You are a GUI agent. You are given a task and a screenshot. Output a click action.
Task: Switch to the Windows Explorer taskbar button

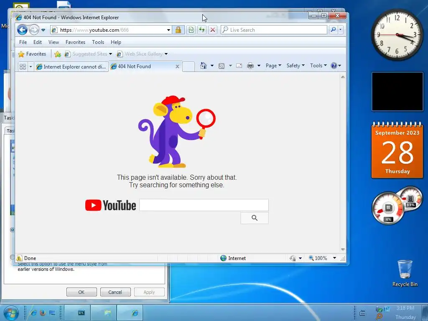click(x=104, y=313)
